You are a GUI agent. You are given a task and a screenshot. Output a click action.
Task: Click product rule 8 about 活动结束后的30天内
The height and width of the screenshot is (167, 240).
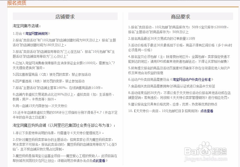point(179,95)
